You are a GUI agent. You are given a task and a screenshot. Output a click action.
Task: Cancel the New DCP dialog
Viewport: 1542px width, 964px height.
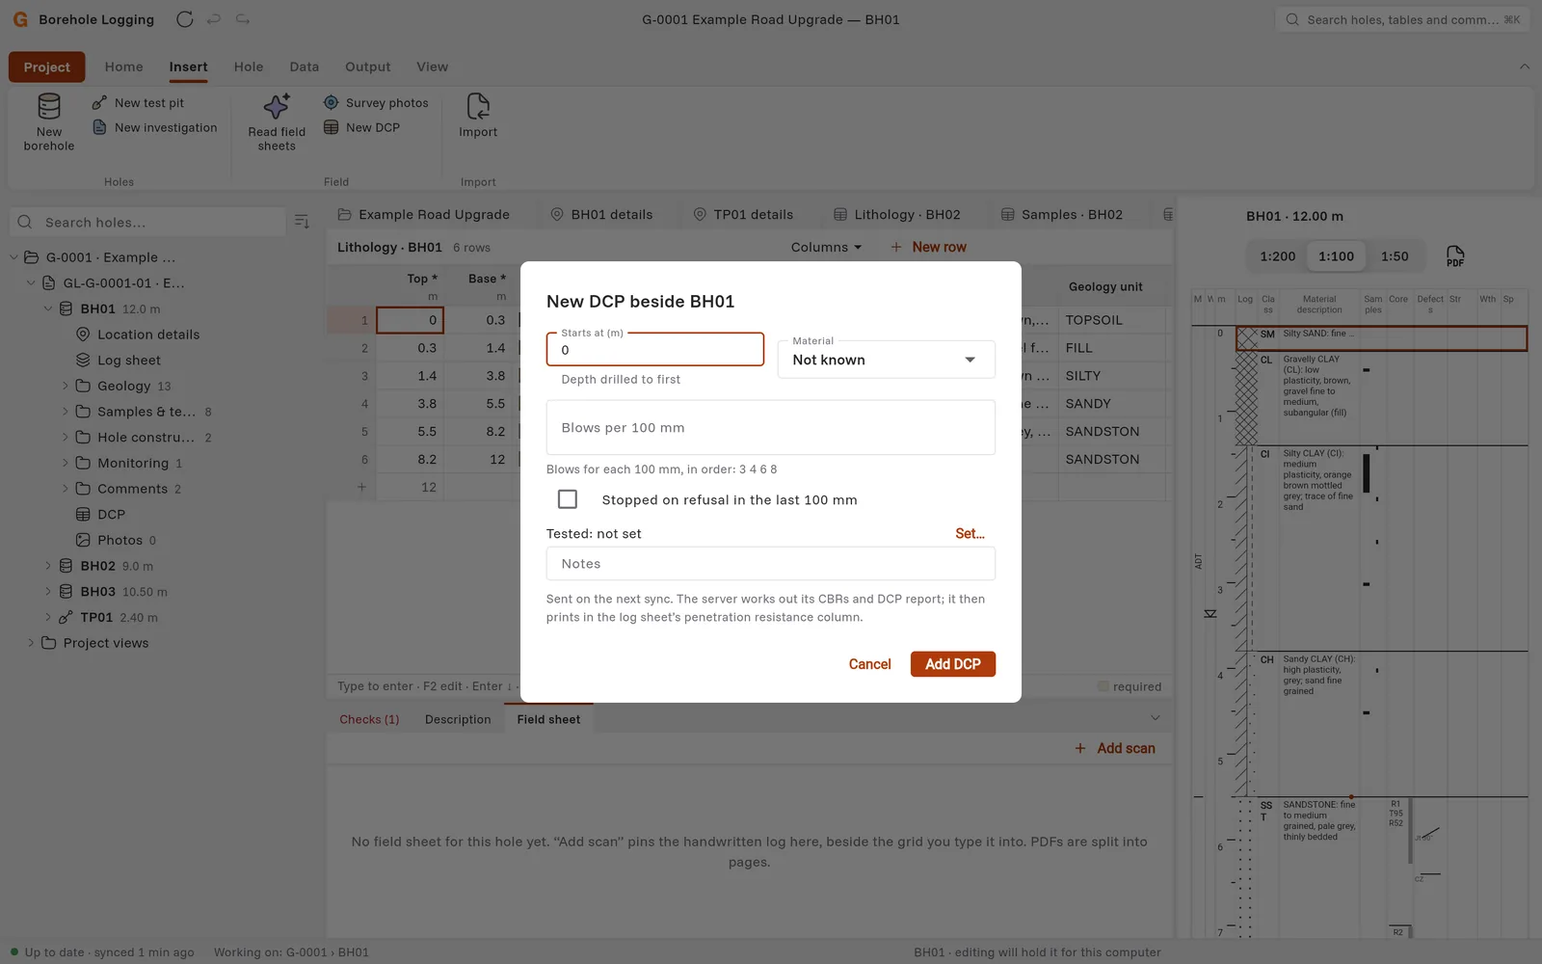click(869, 664)
